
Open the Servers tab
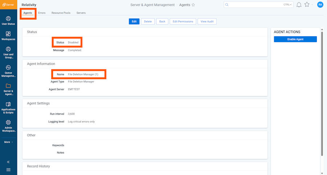pos(81,13)
